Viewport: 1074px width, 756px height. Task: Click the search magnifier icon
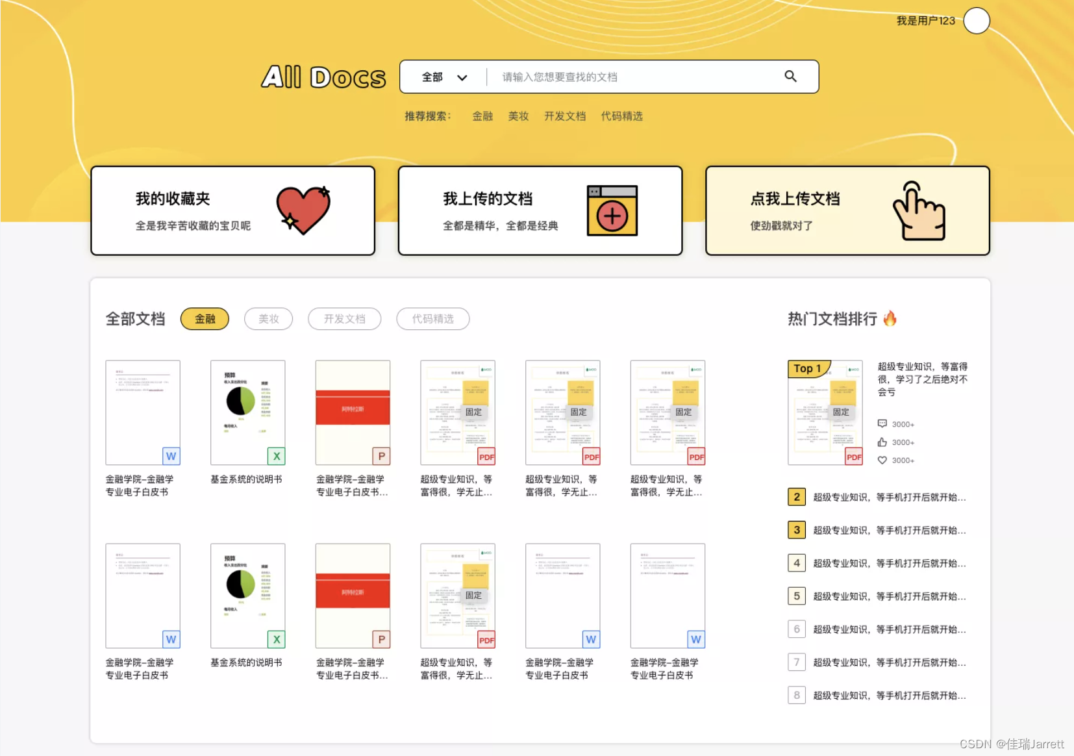click(791, 76)
